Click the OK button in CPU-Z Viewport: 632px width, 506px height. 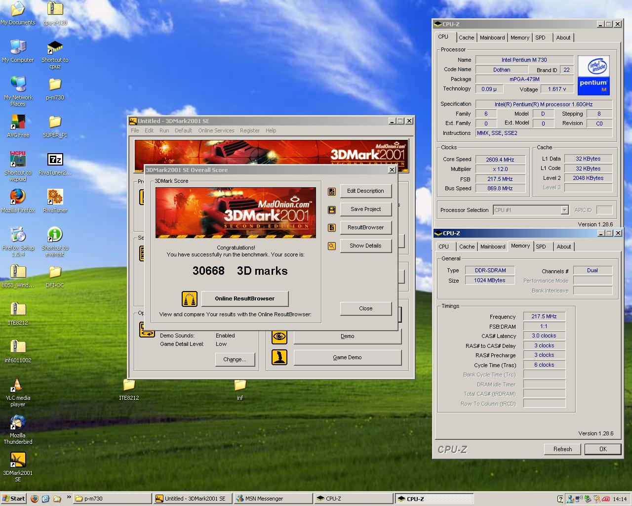(603, 449)
